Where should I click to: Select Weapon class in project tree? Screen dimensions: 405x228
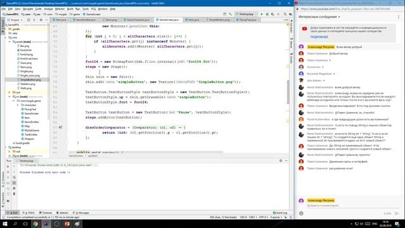pos(29,139)
